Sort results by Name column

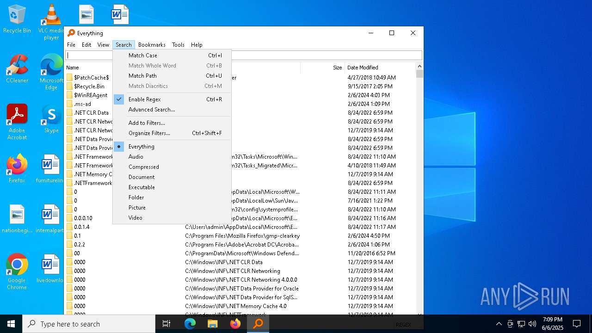point(89,68)
